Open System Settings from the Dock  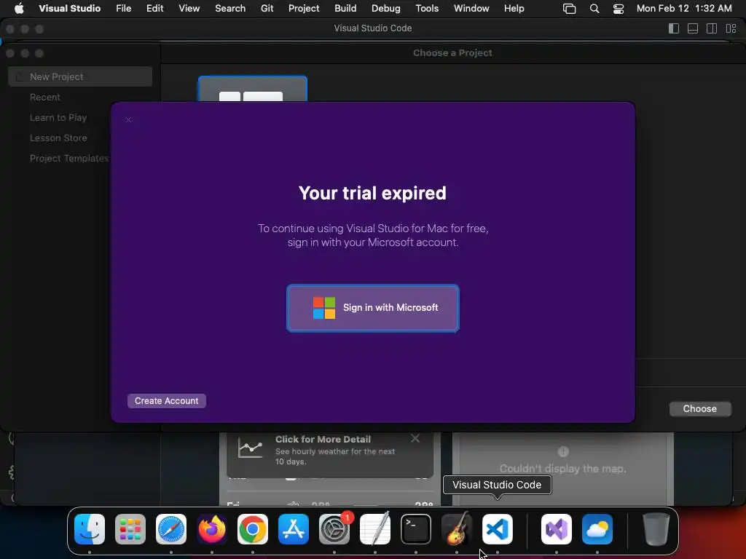click(334, 529)
